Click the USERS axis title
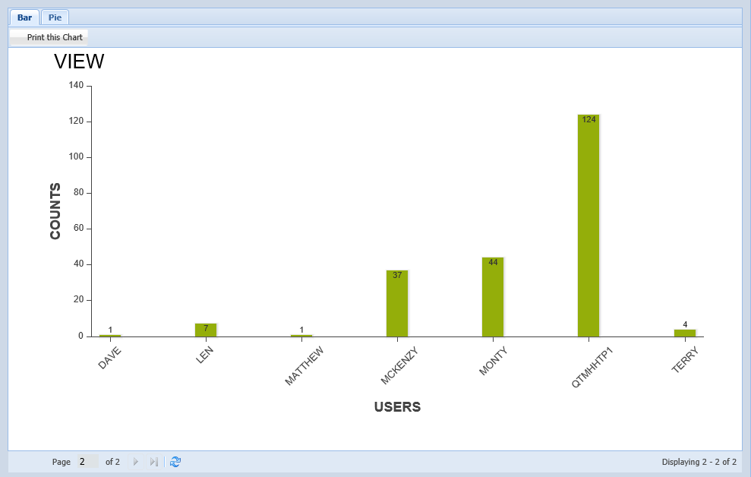This screenshot has height=477, width=751. click(398, 407)
